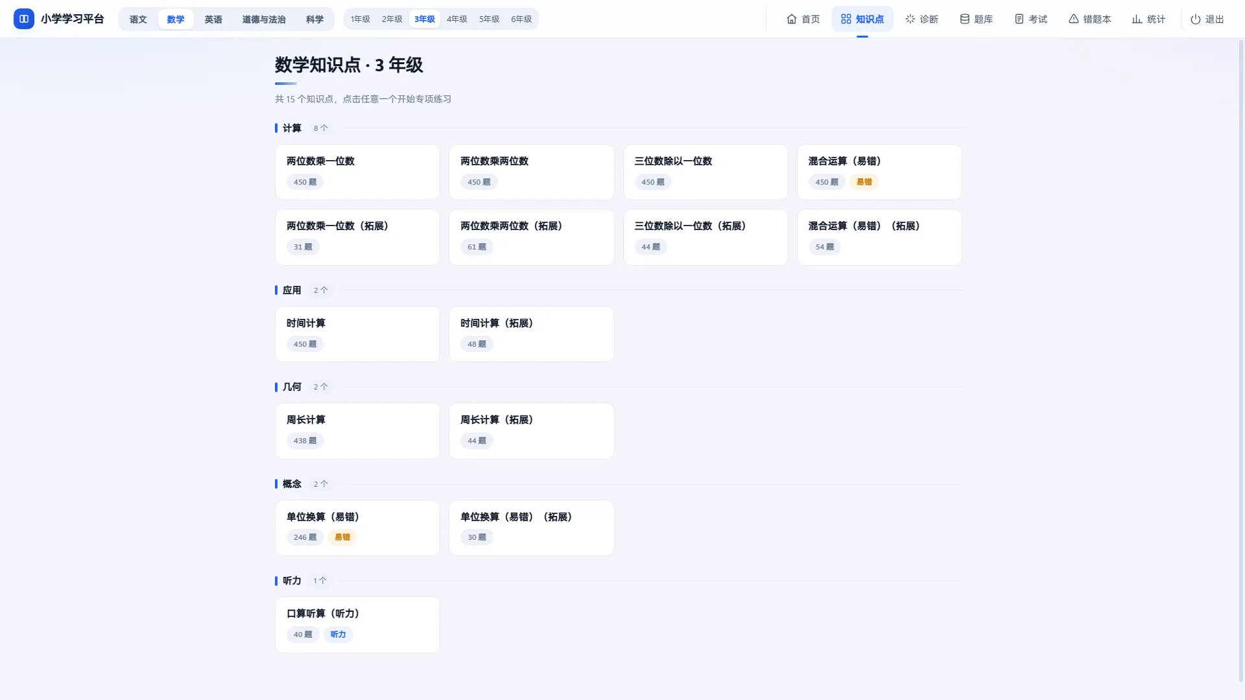Click the 几何 section header
Screen dimensions: 1245x700
(292, 386)
